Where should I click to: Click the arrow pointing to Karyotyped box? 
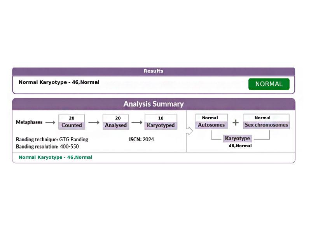point(136,122)
